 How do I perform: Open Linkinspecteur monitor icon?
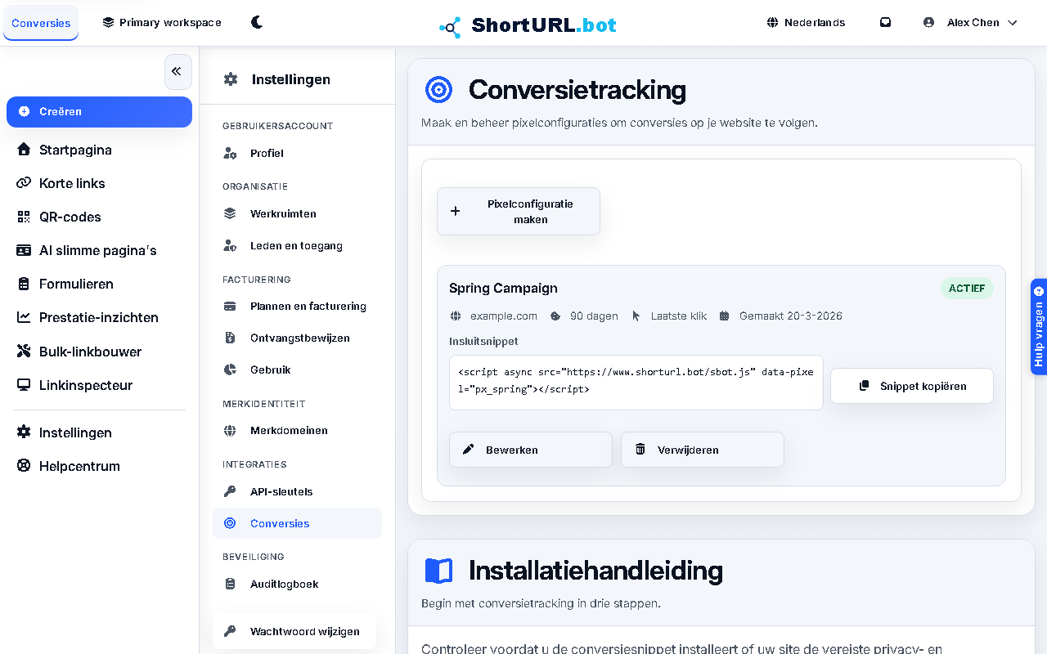pyautogui.click(x=24, y=385)
